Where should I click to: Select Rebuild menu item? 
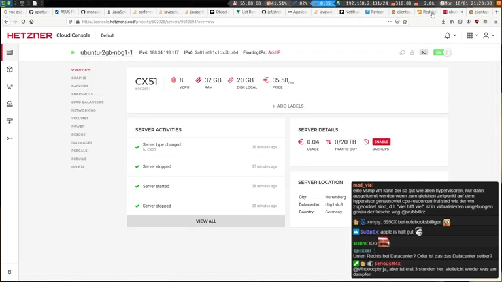click(79, 159)
